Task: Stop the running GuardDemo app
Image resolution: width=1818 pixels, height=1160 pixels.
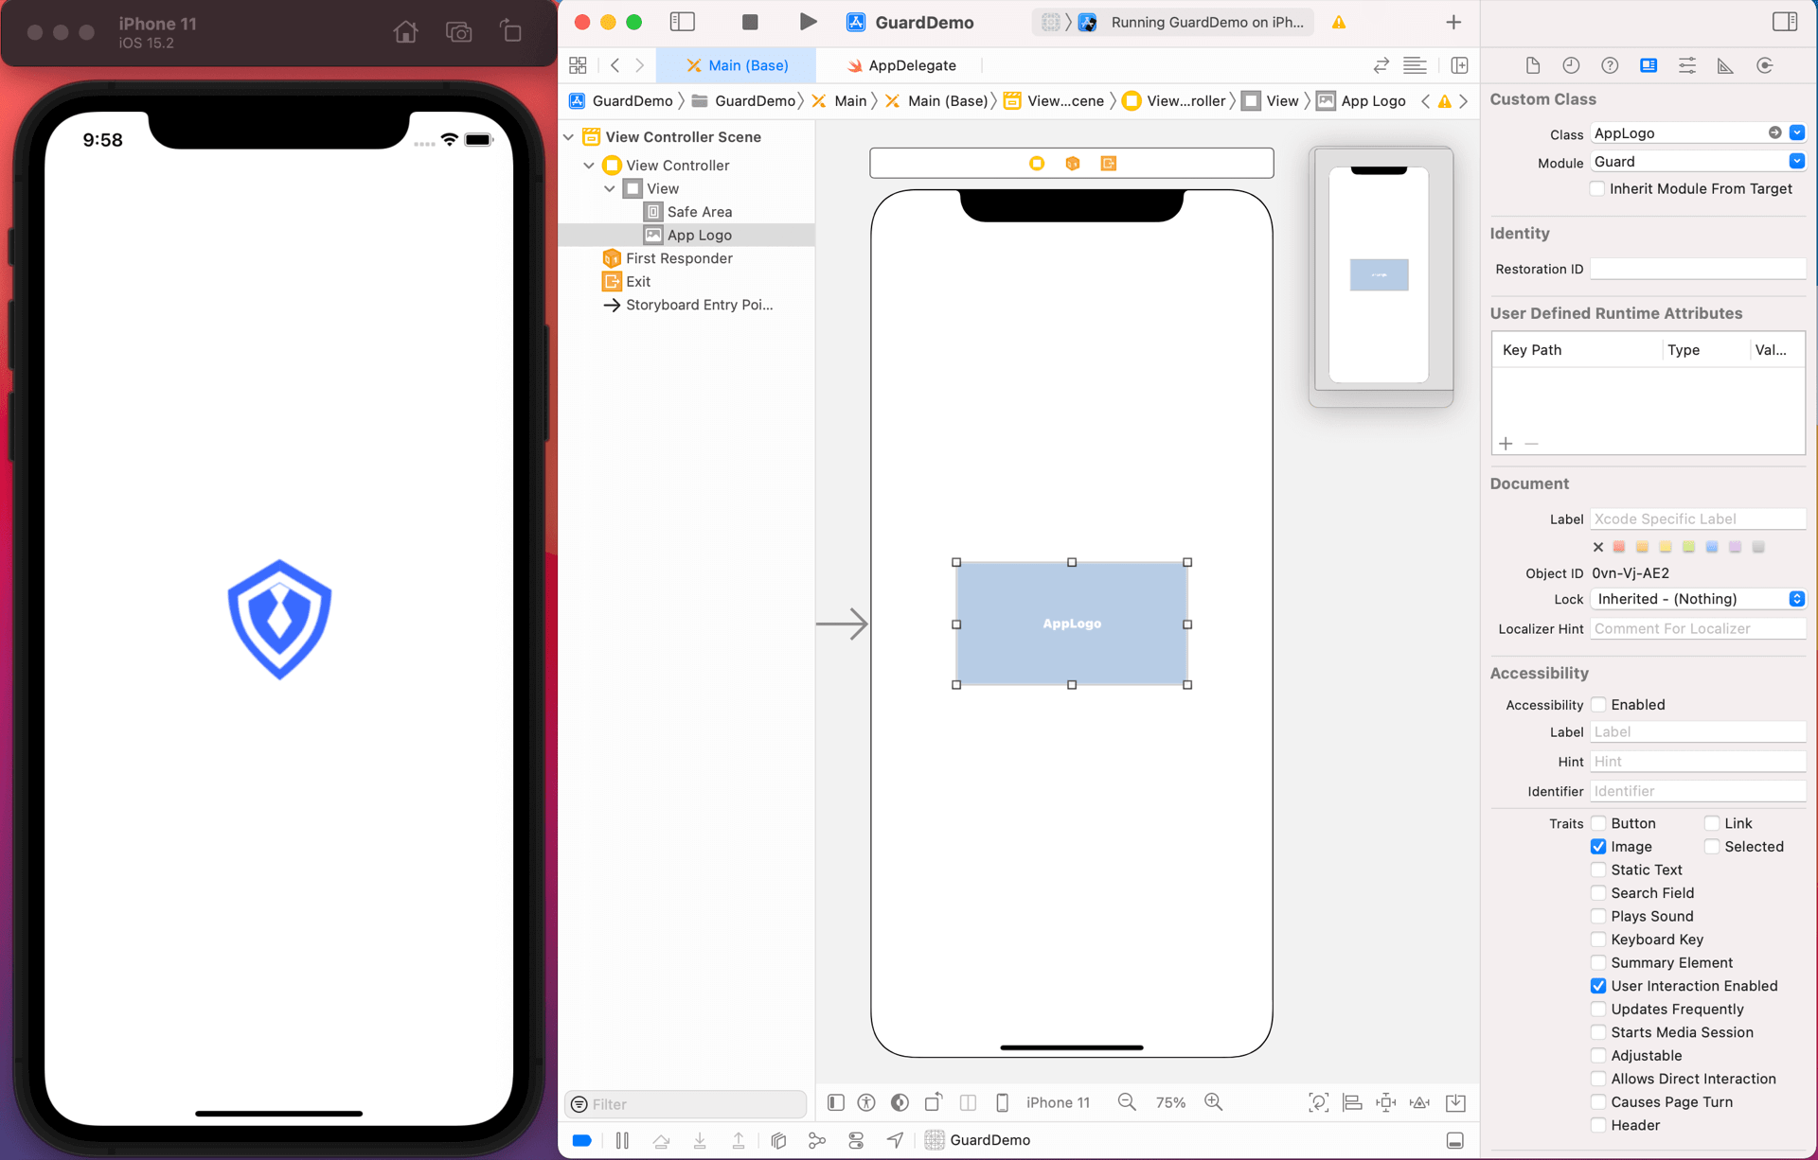Action: [749, 22]
